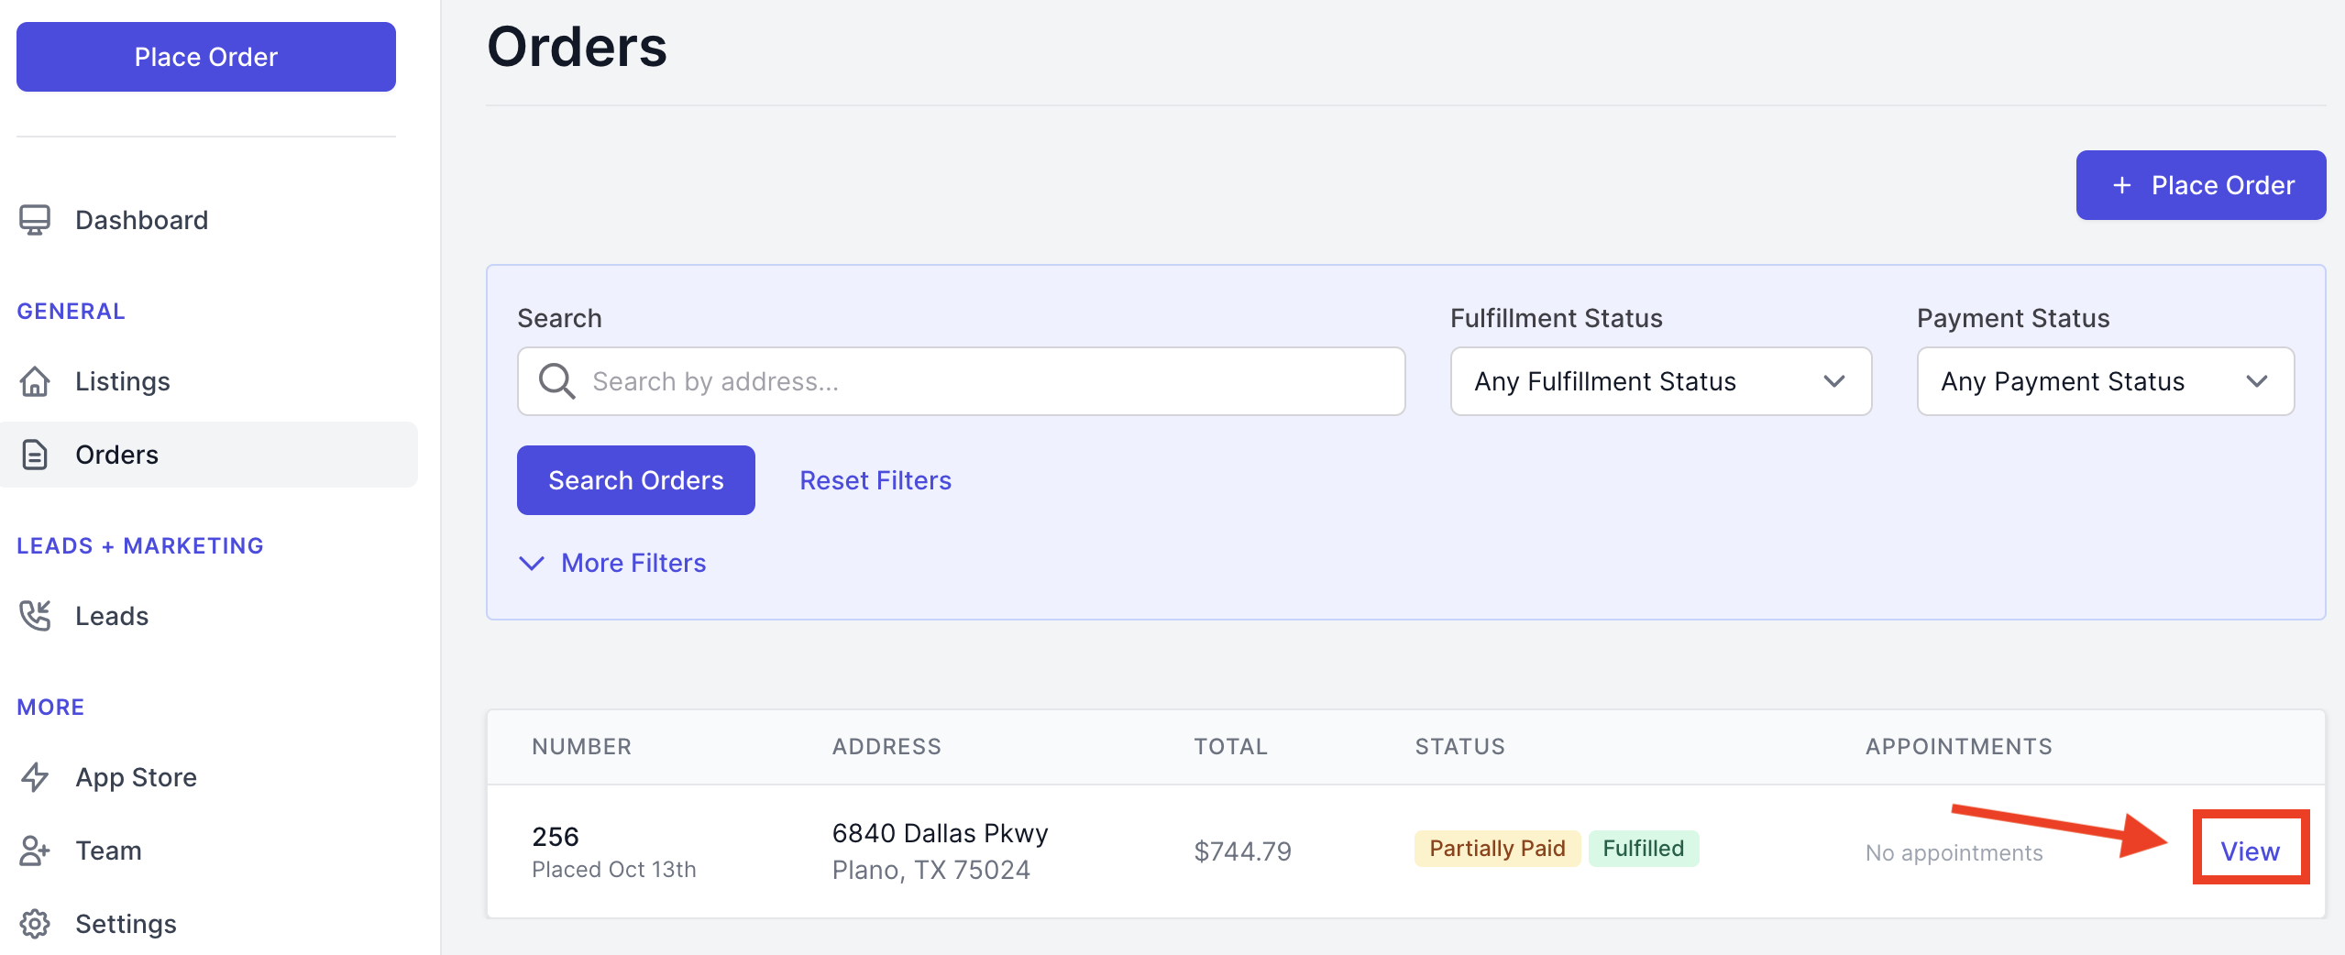Focus the Search by address field
Viewport: 2345px width, 955px height.
coord(961,381)
